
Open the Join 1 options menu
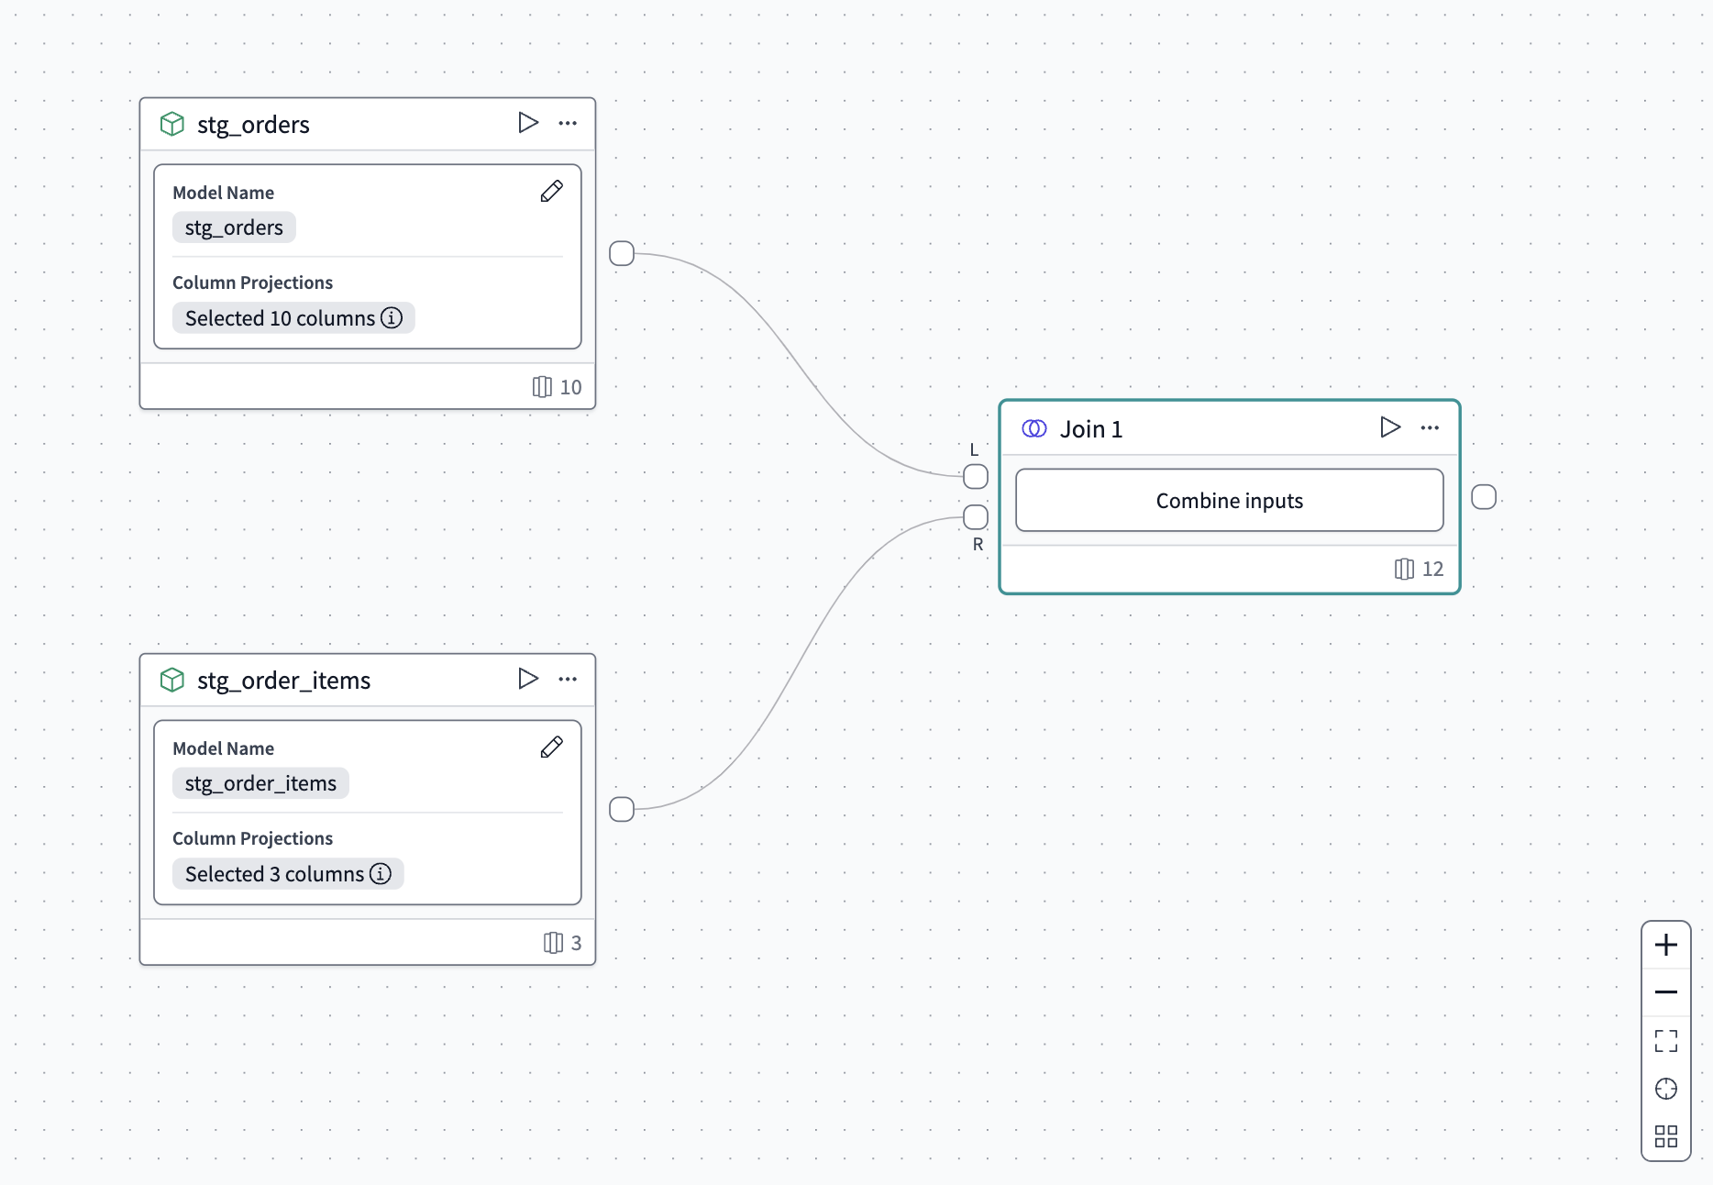click(1430, 427)
